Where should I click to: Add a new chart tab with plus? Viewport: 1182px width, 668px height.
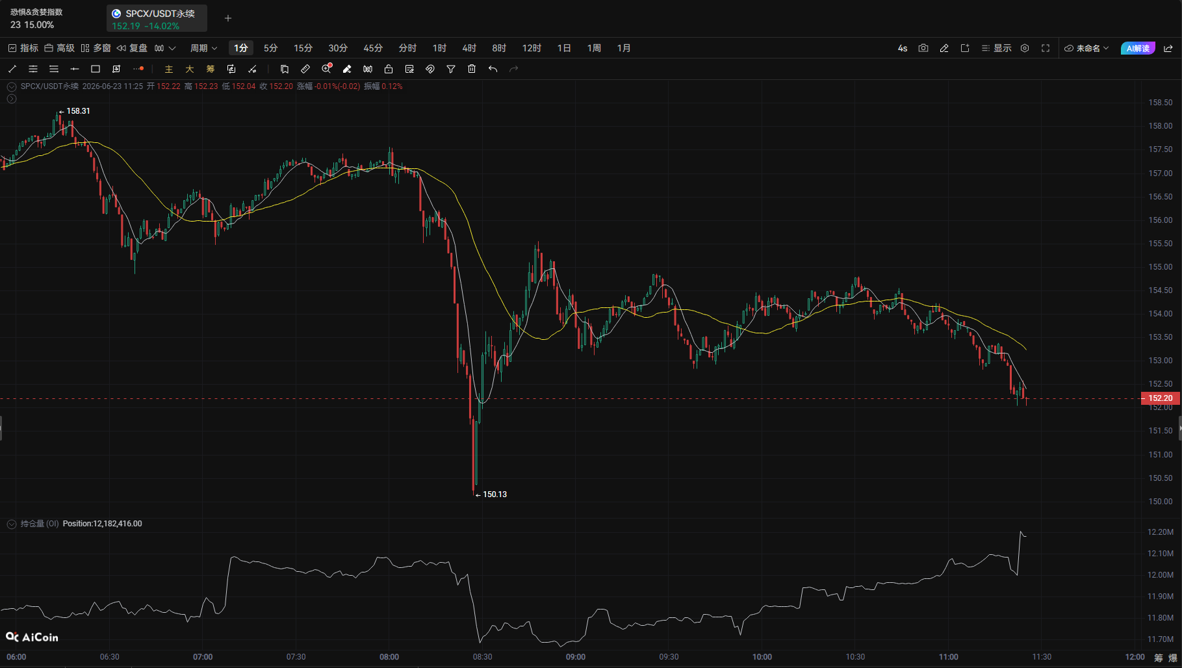click(x=228, y=18)
